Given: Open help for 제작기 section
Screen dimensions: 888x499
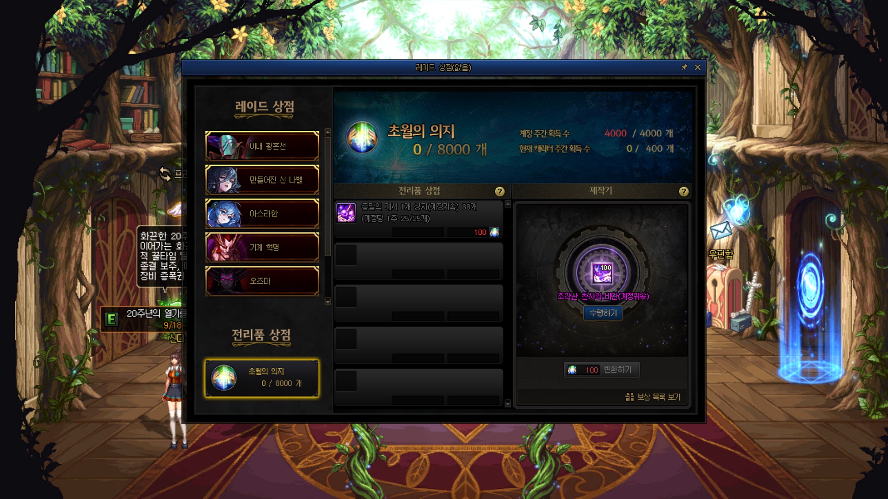Looking at the screenshot, I should click(x=684, y=191).
